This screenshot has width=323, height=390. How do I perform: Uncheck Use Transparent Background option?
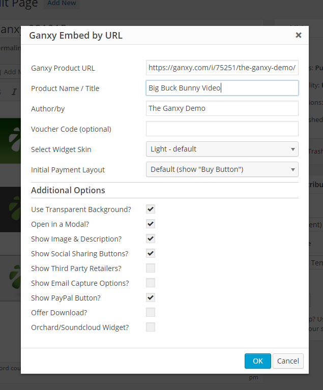151,209
